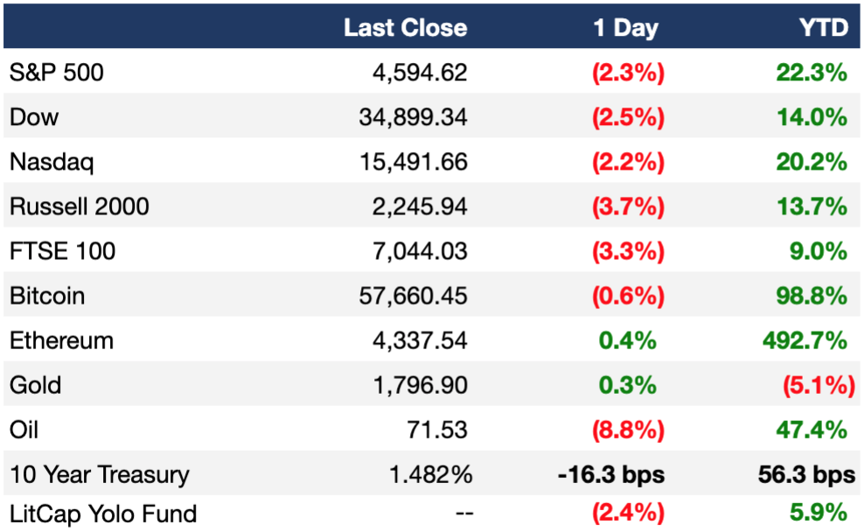864x532 pixels.
Task: Click the Last Close column header
Action: [x=405, y=28]
